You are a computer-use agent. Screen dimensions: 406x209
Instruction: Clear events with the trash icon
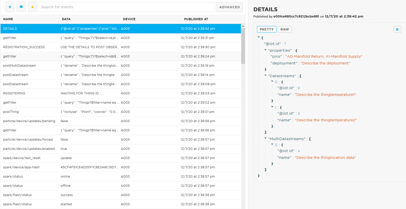tap(32, 7)
